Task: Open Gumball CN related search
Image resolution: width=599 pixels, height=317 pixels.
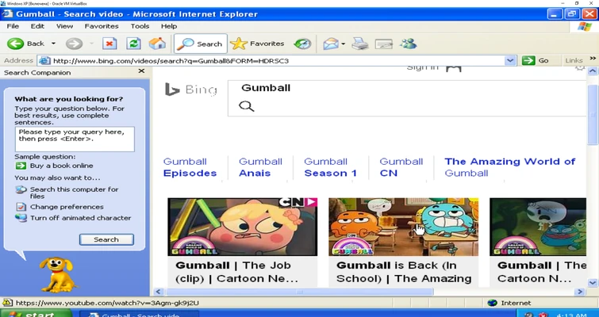Action: coord(401,167)
